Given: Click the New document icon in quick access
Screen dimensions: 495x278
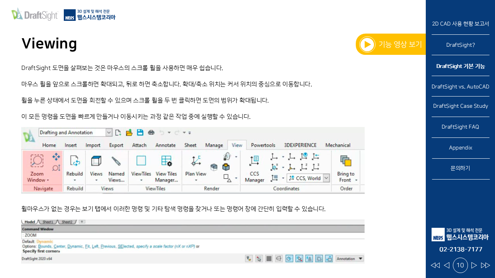Looking at the screenshot, I should pos(118,132).
